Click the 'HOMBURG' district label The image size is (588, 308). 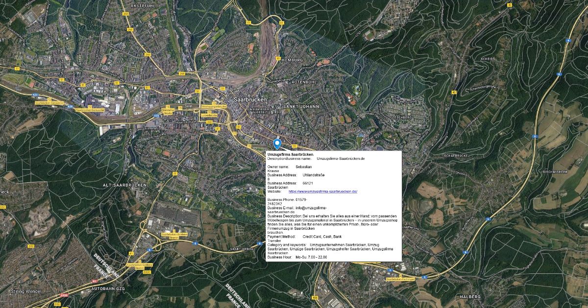click(x=293, y=60)
